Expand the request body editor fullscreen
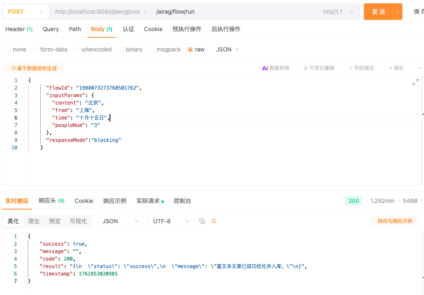Viewport: 424px width, 295px height. 415,82
